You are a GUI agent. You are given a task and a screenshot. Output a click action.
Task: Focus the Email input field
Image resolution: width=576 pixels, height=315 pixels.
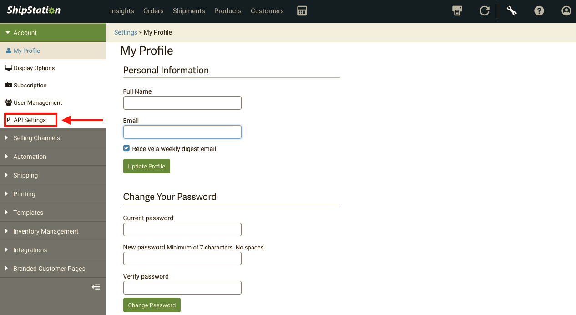coord(182,132)
